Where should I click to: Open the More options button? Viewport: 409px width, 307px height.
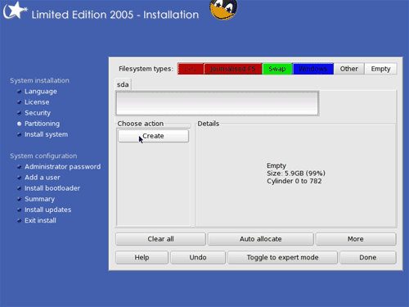click(356, 239)
